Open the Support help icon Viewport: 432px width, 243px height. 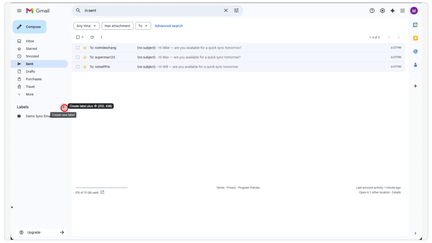click(x=372, y=11)
